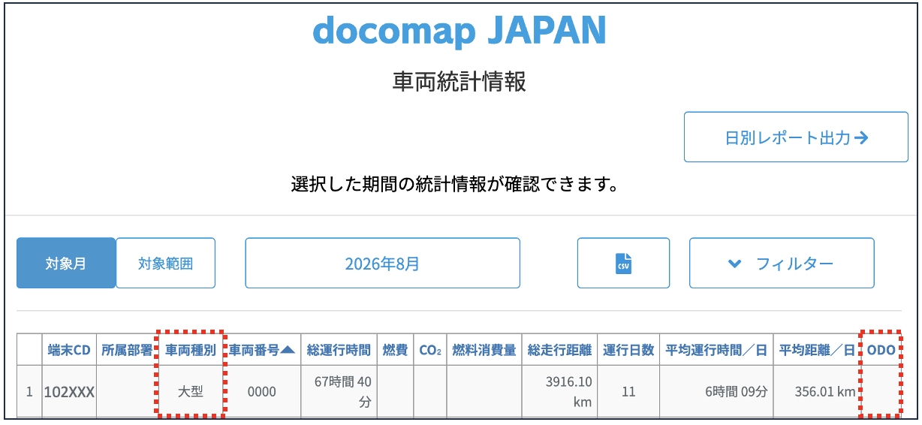Image resolution: width=922 pixels, height=425 pixels.
Task: Click the 6時間 09分 cell
Action: pyautogui.click(x=716, y=391)
